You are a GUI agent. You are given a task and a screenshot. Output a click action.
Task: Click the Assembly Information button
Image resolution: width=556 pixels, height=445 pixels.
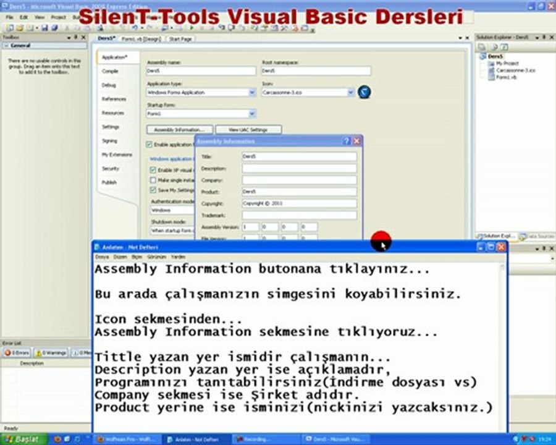180,130
